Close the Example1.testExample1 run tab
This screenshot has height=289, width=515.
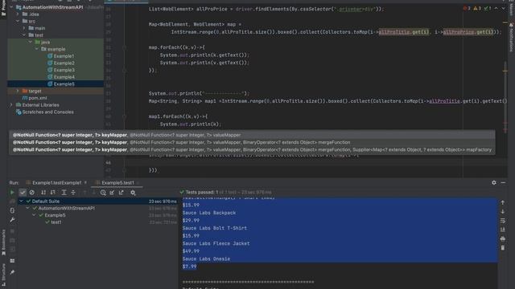(85, 183)
